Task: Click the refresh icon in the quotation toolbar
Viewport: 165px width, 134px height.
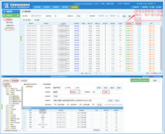Action: point(35,20)
